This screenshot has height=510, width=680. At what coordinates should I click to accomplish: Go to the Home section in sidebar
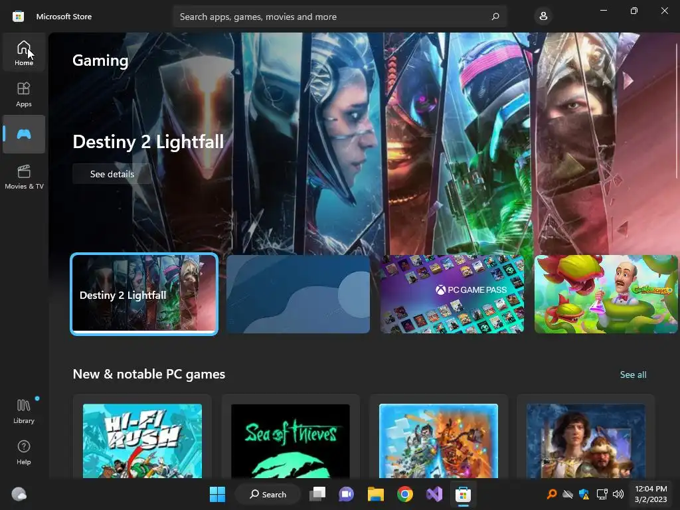click(x=24, y=53)
